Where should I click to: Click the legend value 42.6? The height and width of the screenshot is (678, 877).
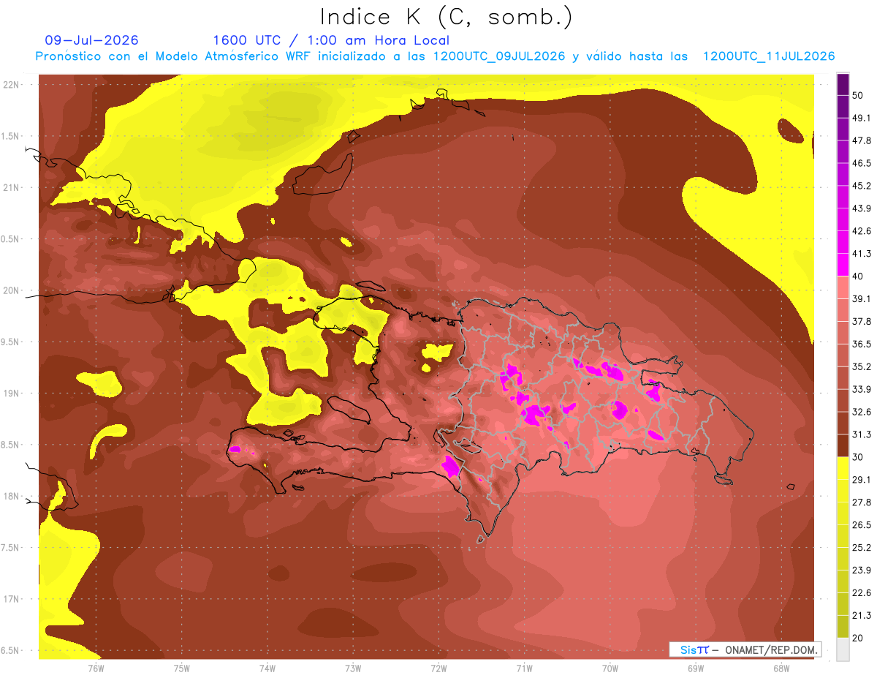pyautogui.click(x=862, y=231)
